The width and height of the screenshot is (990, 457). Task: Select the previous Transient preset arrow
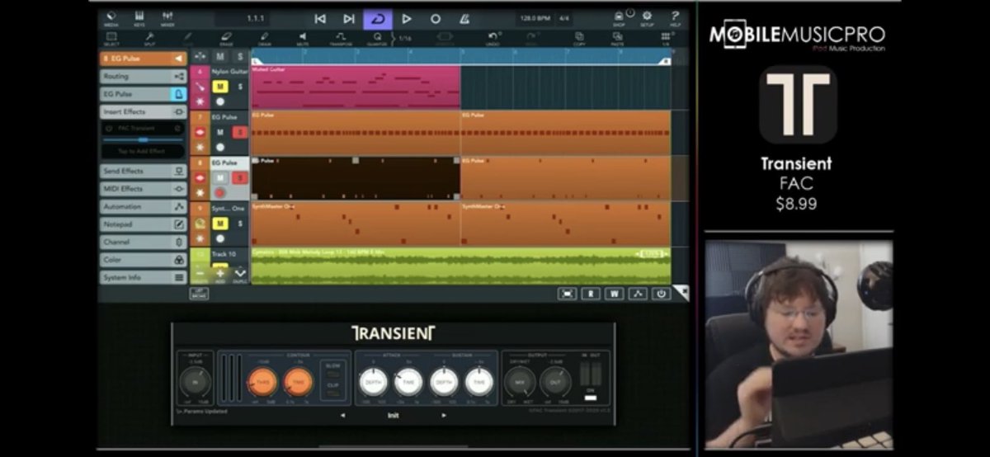(x=343, y=415)
